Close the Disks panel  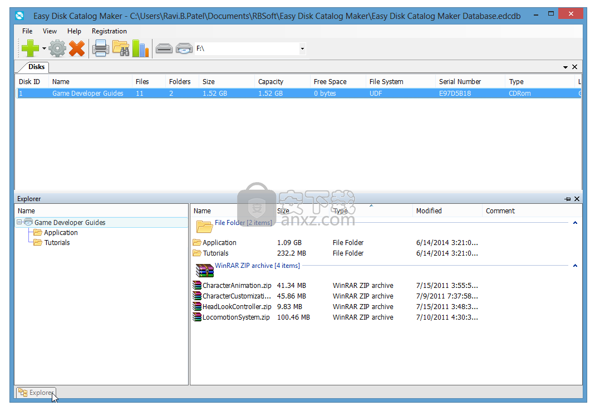tap(574, 67)
